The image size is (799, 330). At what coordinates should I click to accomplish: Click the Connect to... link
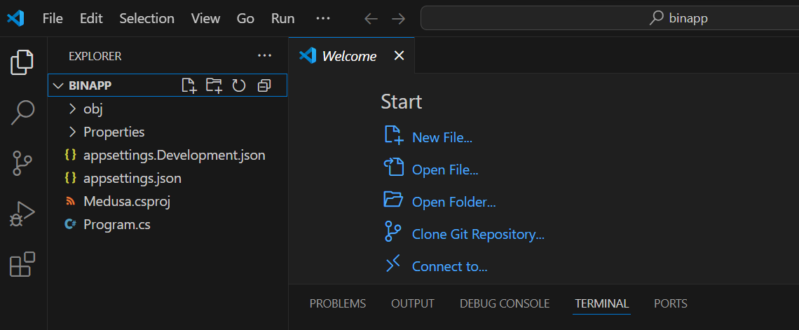tap(450, 266)
